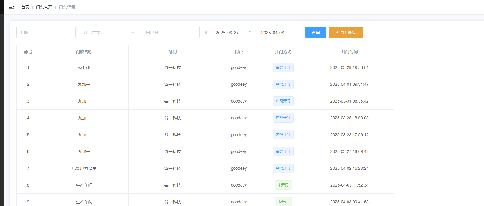Expand the 开门方式 dropdown

(108, 32)
